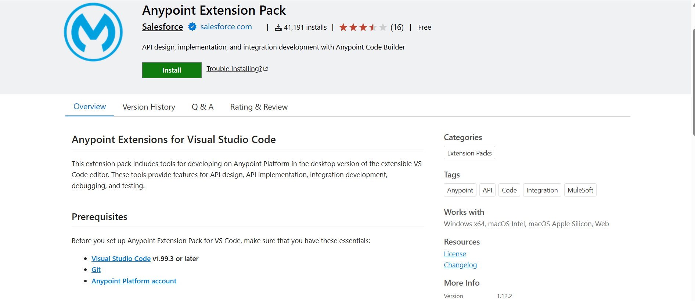Select the Overview tab

(90, 107)
